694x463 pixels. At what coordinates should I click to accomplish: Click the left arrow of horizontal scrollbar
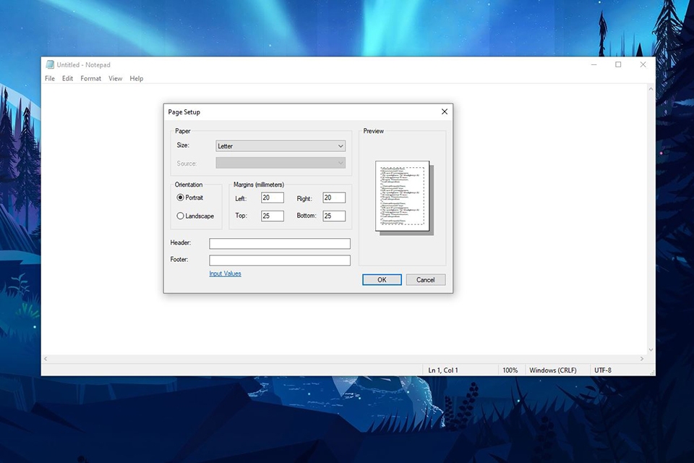point(45,359)
